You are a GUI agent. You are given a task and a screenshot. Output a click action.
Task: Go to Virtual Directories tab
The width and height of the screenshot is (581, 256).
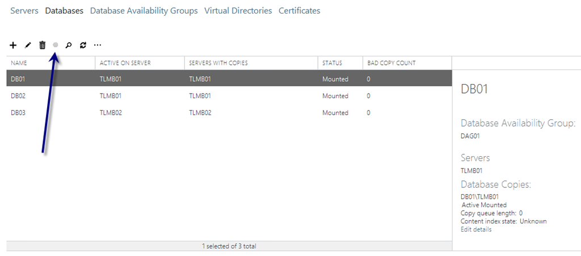click(x=238, y=11)
